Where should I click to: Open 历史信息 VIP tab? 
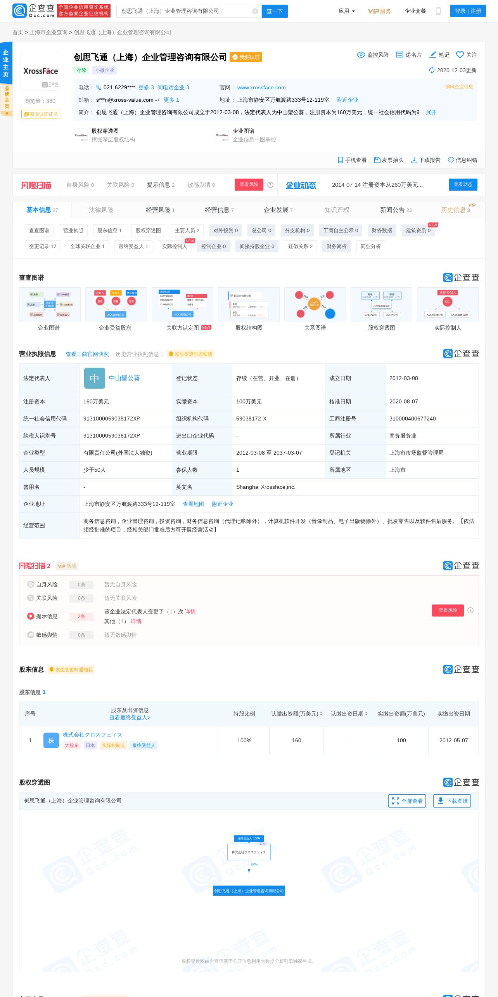(455, 210)
